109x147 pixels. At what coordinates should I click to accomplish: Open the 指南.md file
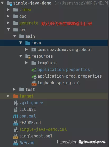[x=27, y=143]
